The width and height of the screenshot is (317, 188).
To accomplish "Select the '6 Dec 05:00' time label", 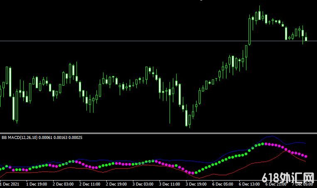I will point(223,184).
